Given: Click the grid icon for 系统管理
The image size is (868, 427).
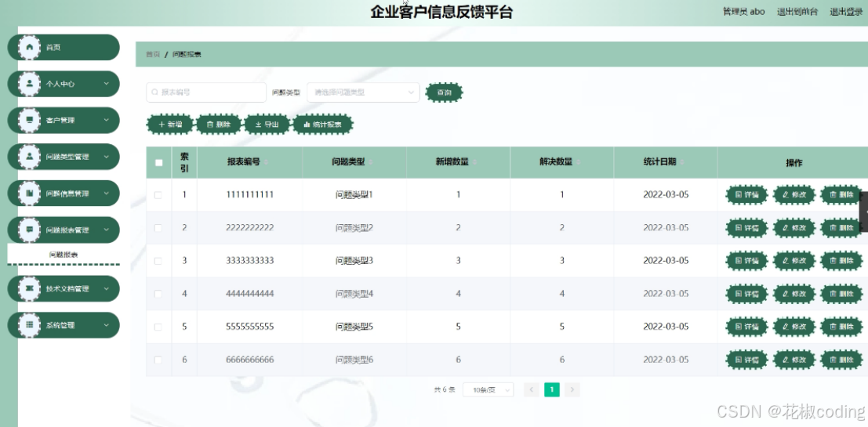Looking at the screenshot, I should click(x=29, y=325).
